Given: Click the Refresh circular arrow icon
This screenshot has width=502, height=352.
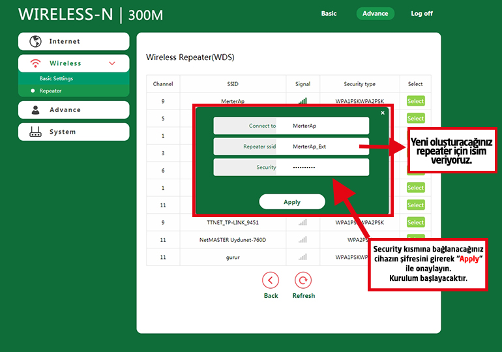Looking at the screenshot, I should pyautogui.click(x=303, y=280).
